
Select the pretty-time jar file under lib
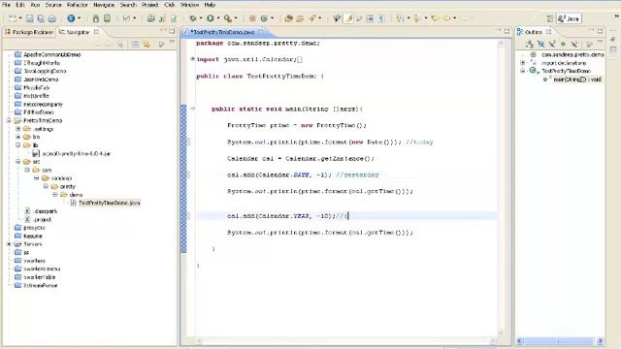pos(76,153)
